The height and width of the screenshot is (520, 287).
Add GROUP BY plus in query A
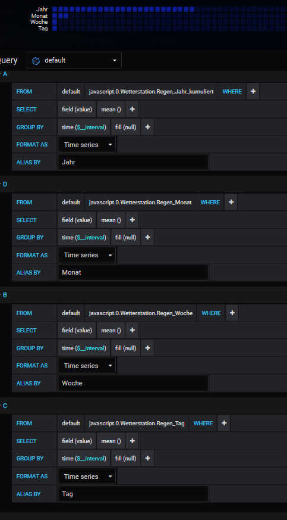[x=147, y=127]
